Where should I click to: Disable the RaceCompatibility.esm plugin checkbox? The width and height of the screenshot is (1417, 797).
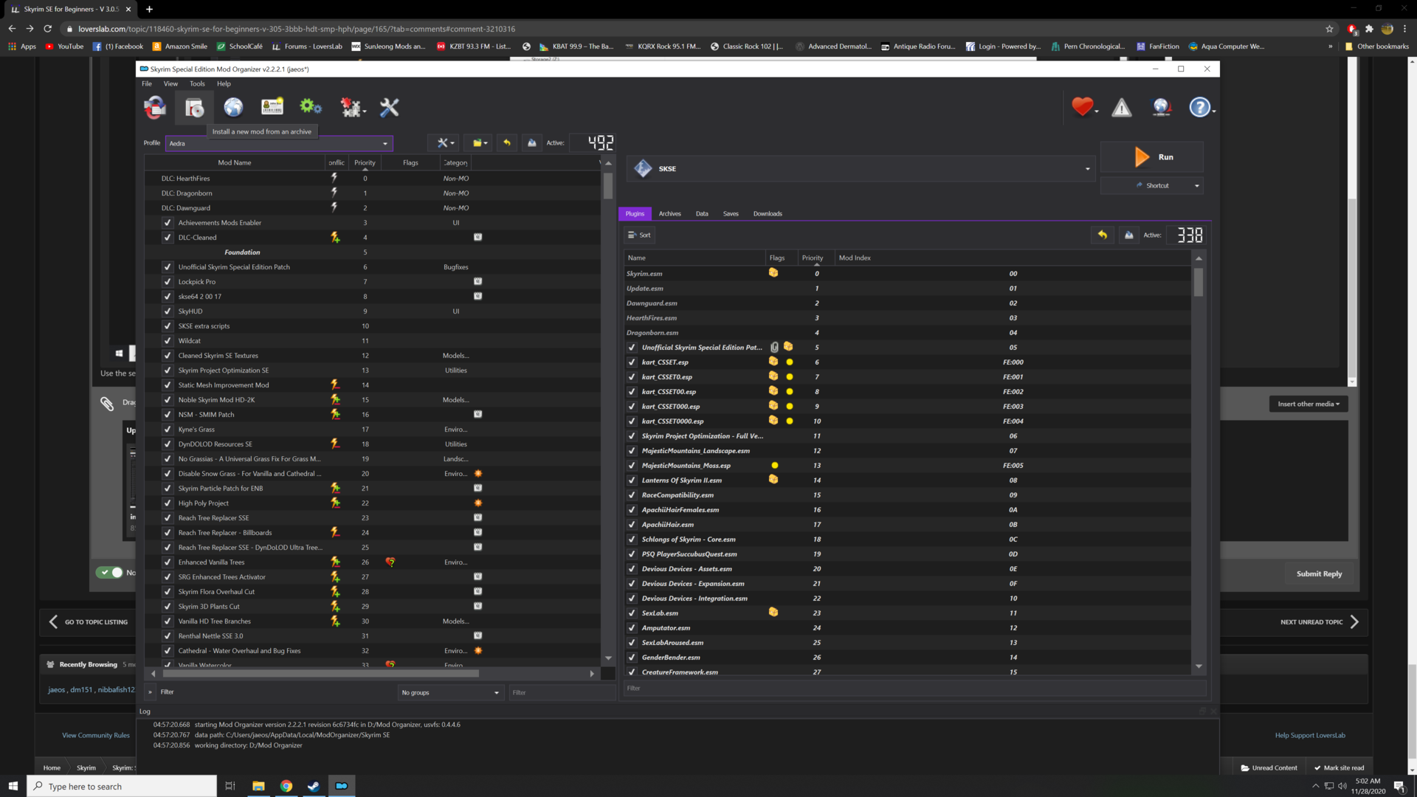[632, 495]
